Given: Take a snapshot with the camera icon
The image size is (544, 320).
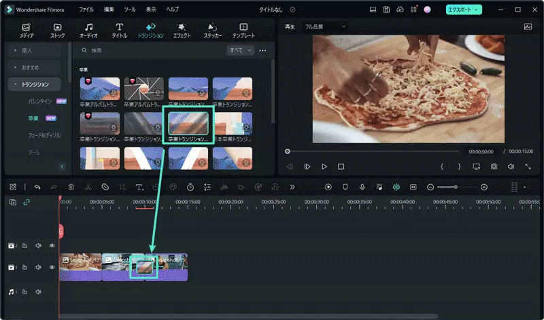Looking at the screenshot, I should pyautogui.click(x=494, y=166).
